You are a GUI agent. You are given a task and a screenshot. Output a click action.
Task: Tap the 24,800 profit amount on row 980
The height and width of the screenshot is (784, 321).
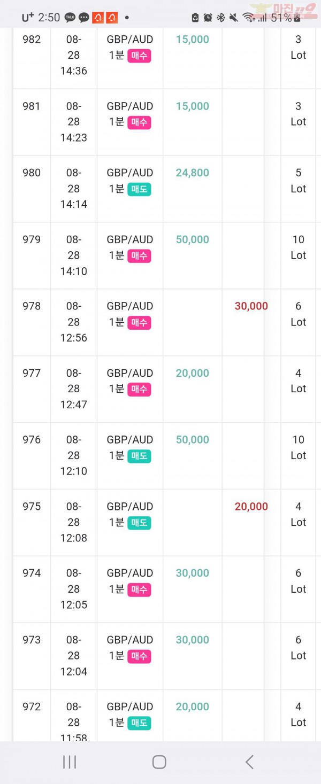pos(192,173)
